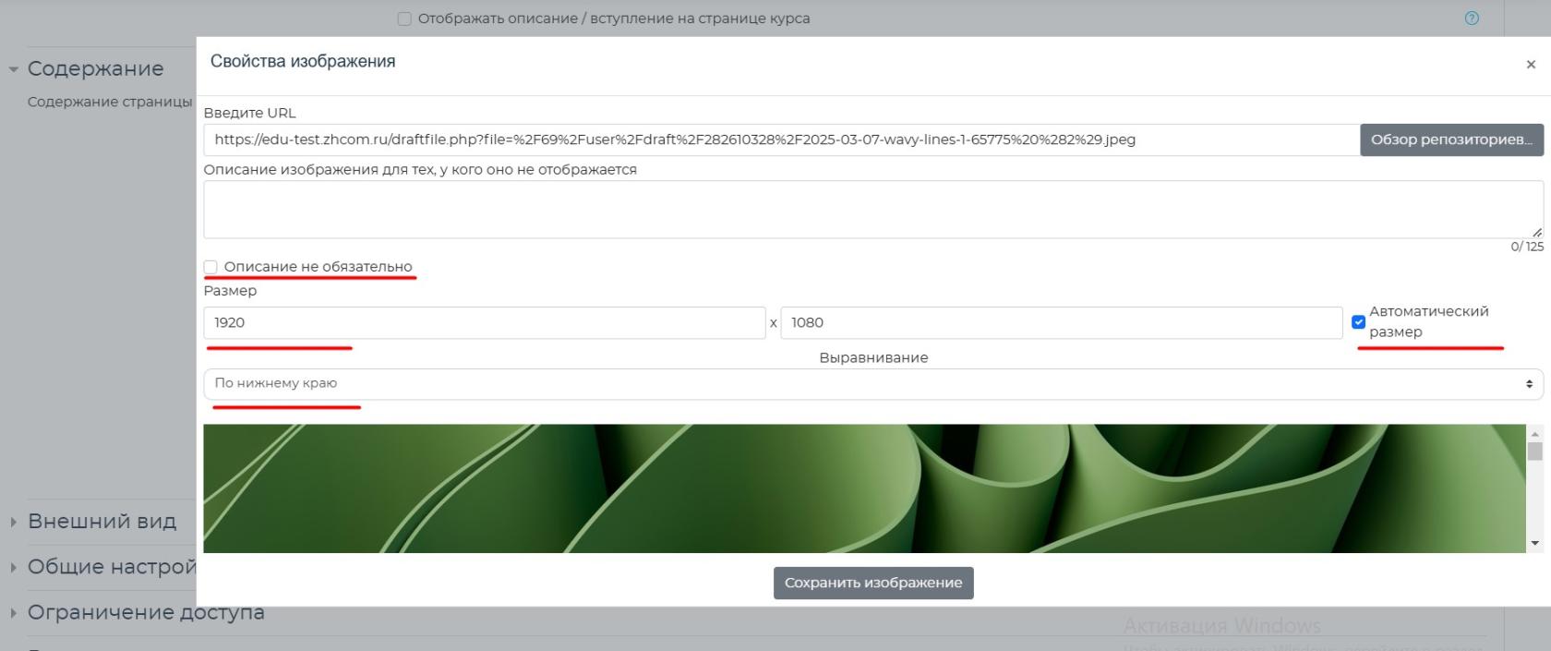Viewport: 1551px width, 651px height.
Task: Select the height field containing 1080
Action: click(x=1061, y=323)
